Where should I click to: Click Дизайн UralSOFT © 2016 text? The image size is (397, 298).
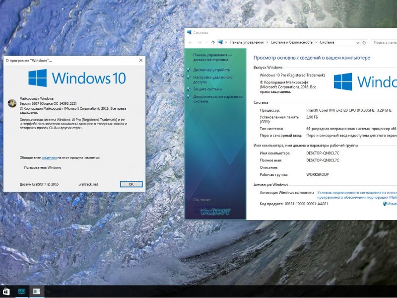tap(39, 184)
